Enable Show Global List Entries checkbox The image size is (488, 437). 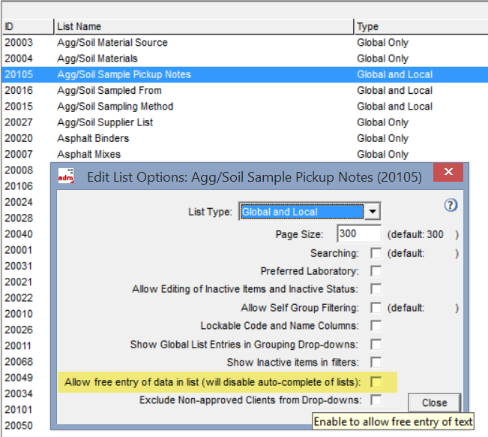[376, 344]
